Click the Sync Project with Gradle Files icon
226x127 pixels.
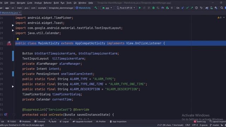click(207, 8)
